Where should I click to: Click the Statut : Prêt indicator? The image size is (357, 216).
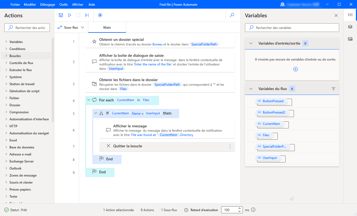(16, 210)
